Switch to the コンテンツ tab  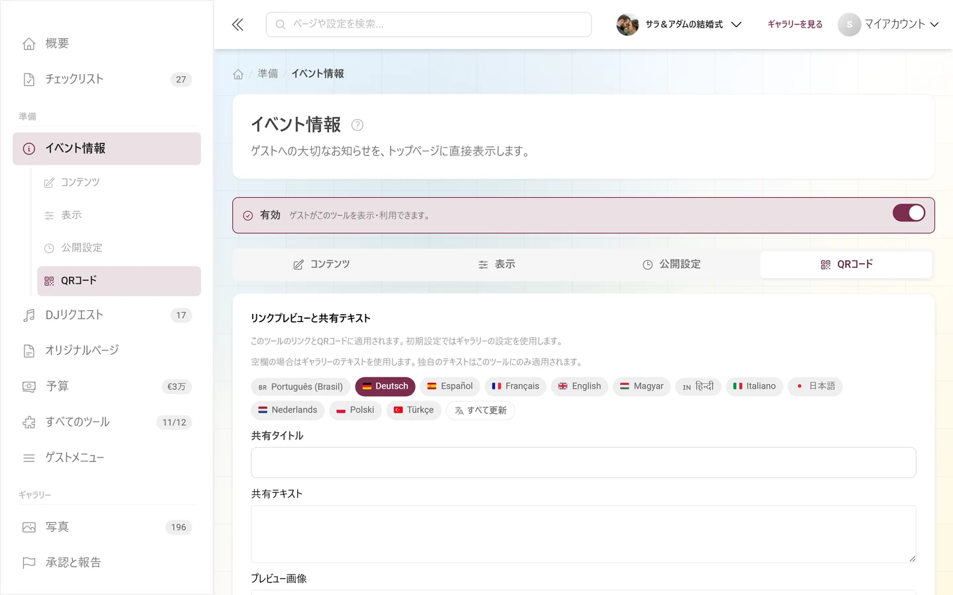(321, 264)
